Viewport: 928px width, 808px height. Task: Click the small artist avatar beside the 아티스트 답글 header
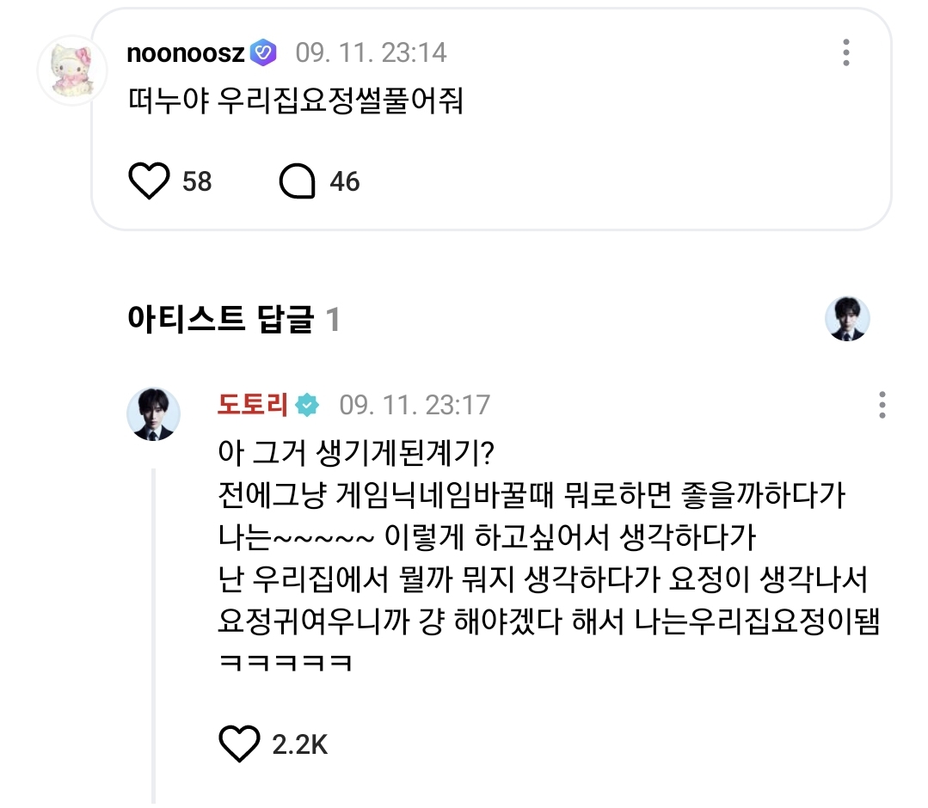pos(847,320)
